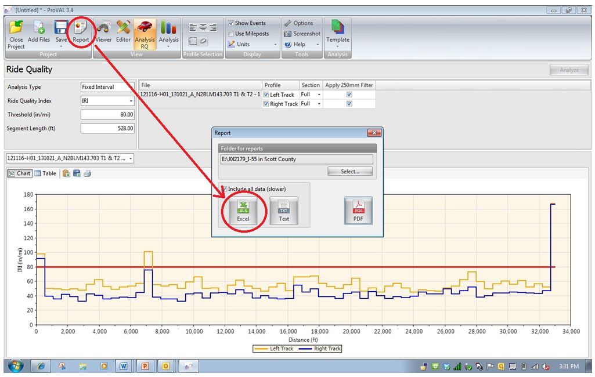Uncheck the Right Track profile

click(x=266, y=104)
